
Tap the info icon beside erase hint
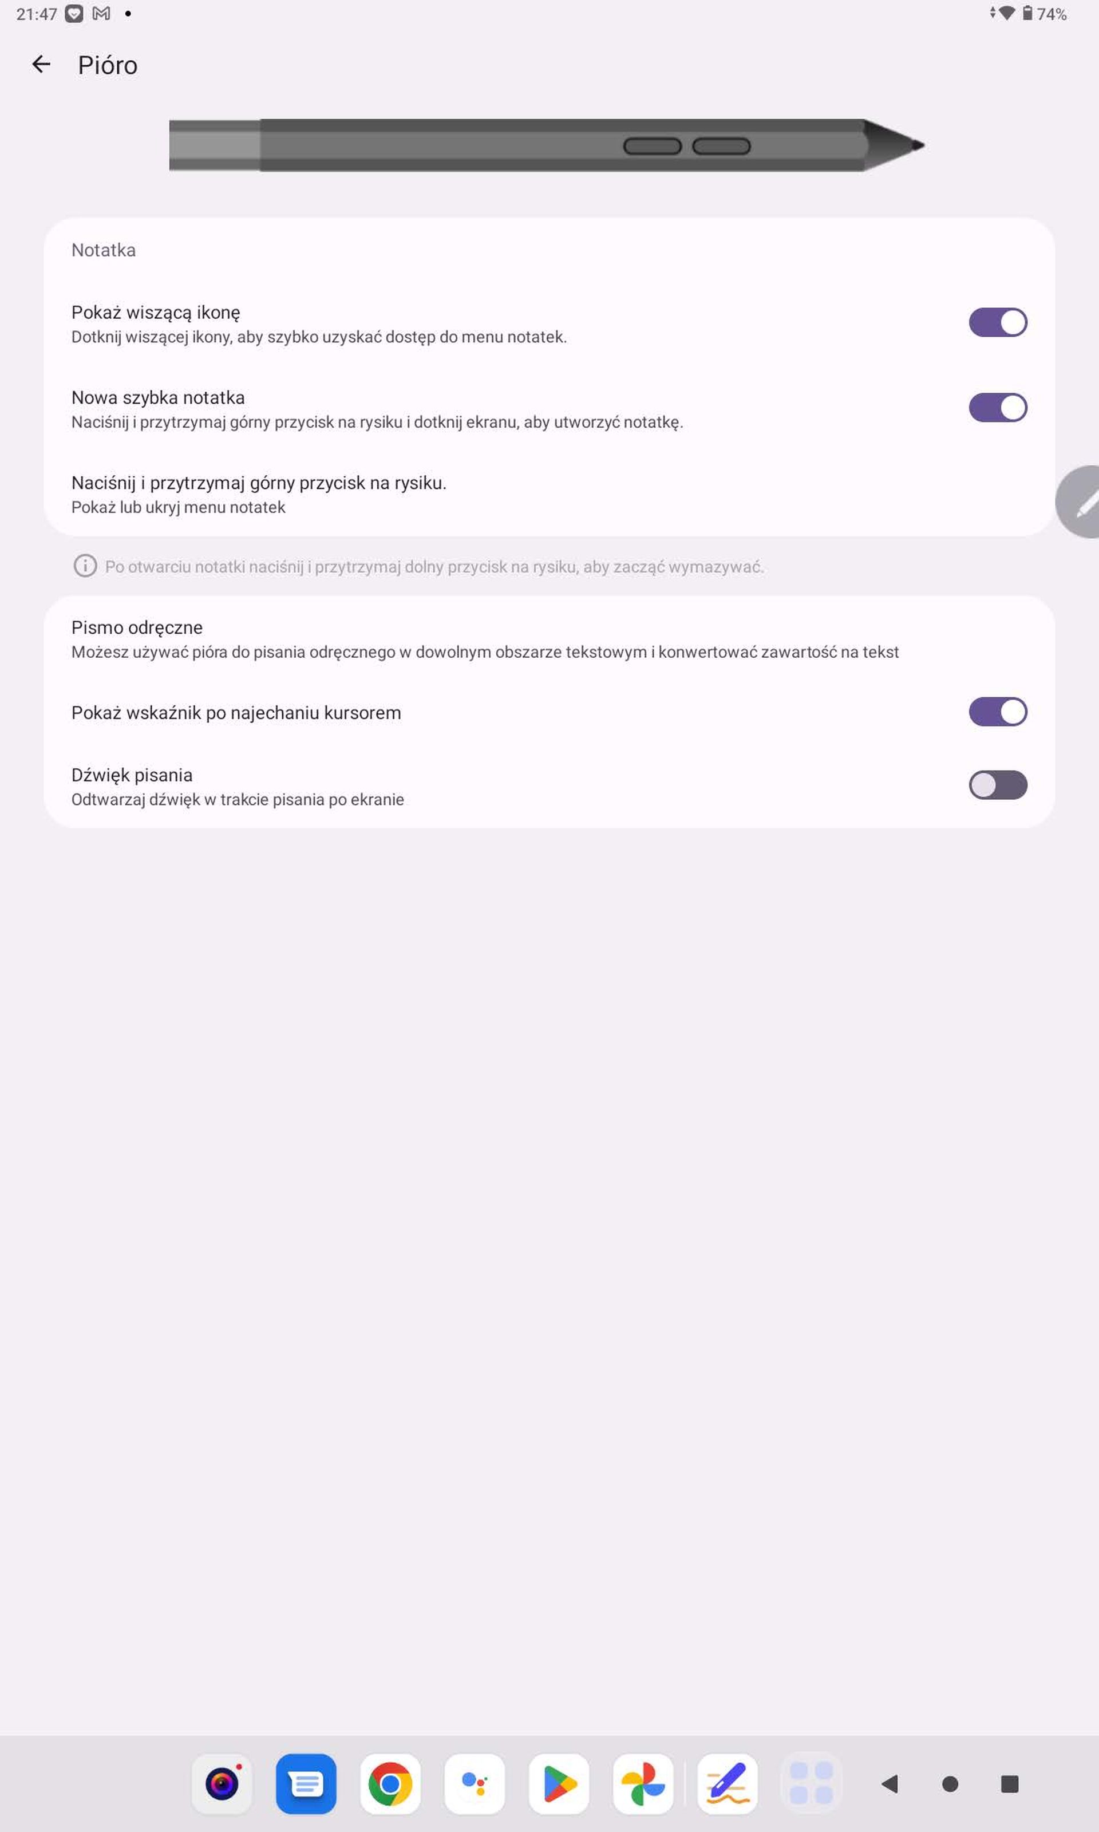click(x=85, y=566)
